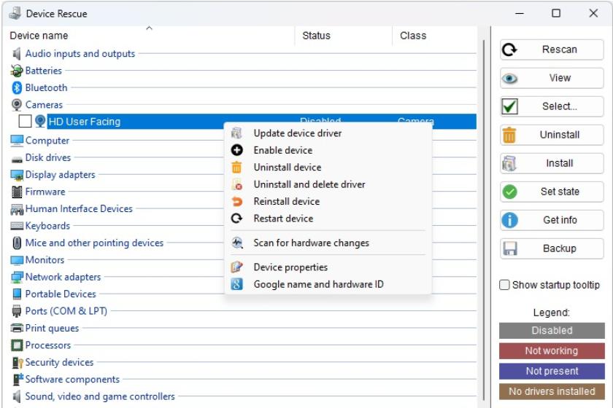Image resolution: width=613 pixels, height=408 pixels.
Task: Click the Sound, video and game controllers icon
Action: point(16,396)
